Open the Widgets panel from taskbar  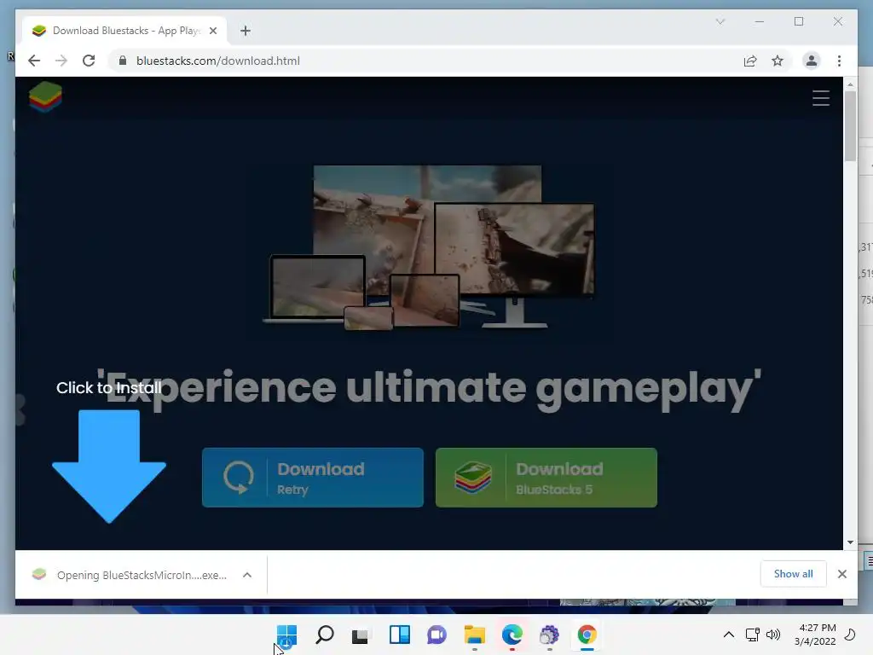click(x=400, y=635)
